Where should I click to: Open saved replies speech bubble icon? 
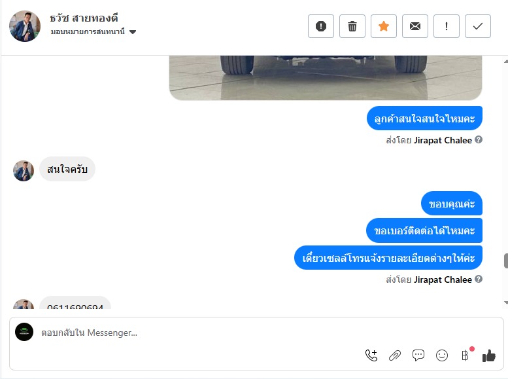tap(418, 355)
